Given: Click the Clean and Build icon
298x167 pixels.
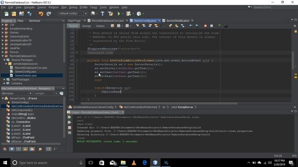Looking at the screenshot, I should point(110,13).
